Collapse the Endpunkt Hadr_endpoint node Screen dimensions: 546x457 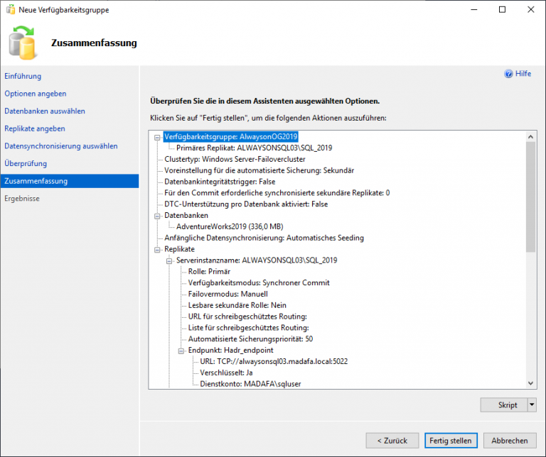(x=181, y=351)
